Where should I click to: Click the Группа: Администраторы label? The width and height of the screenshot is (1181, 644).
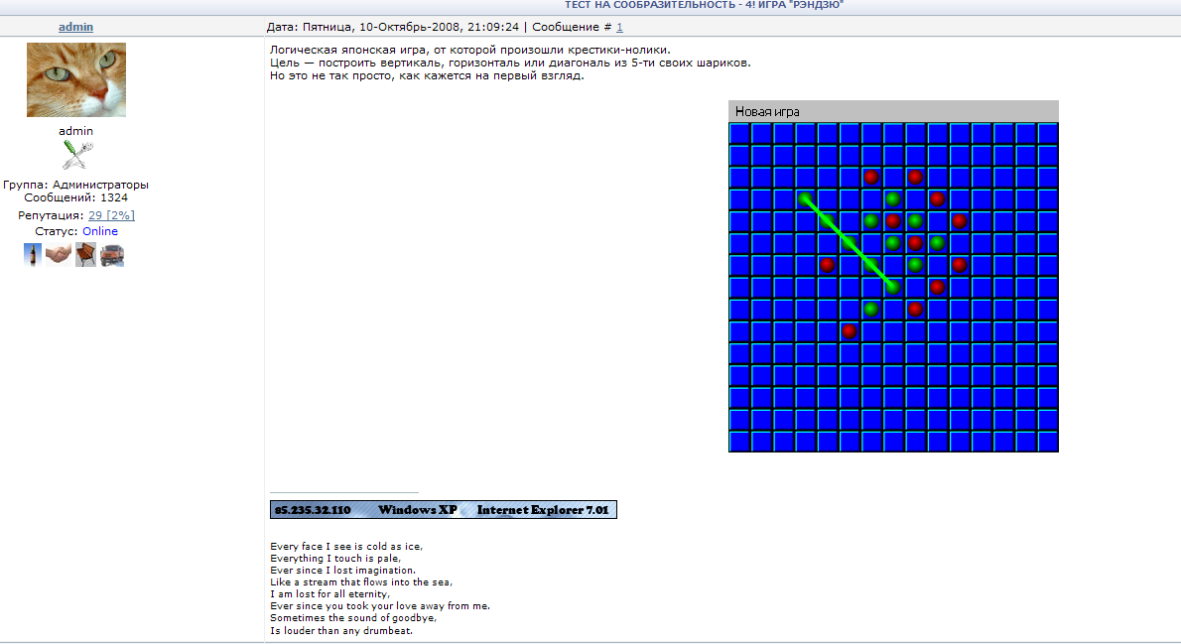coord(76,185)
